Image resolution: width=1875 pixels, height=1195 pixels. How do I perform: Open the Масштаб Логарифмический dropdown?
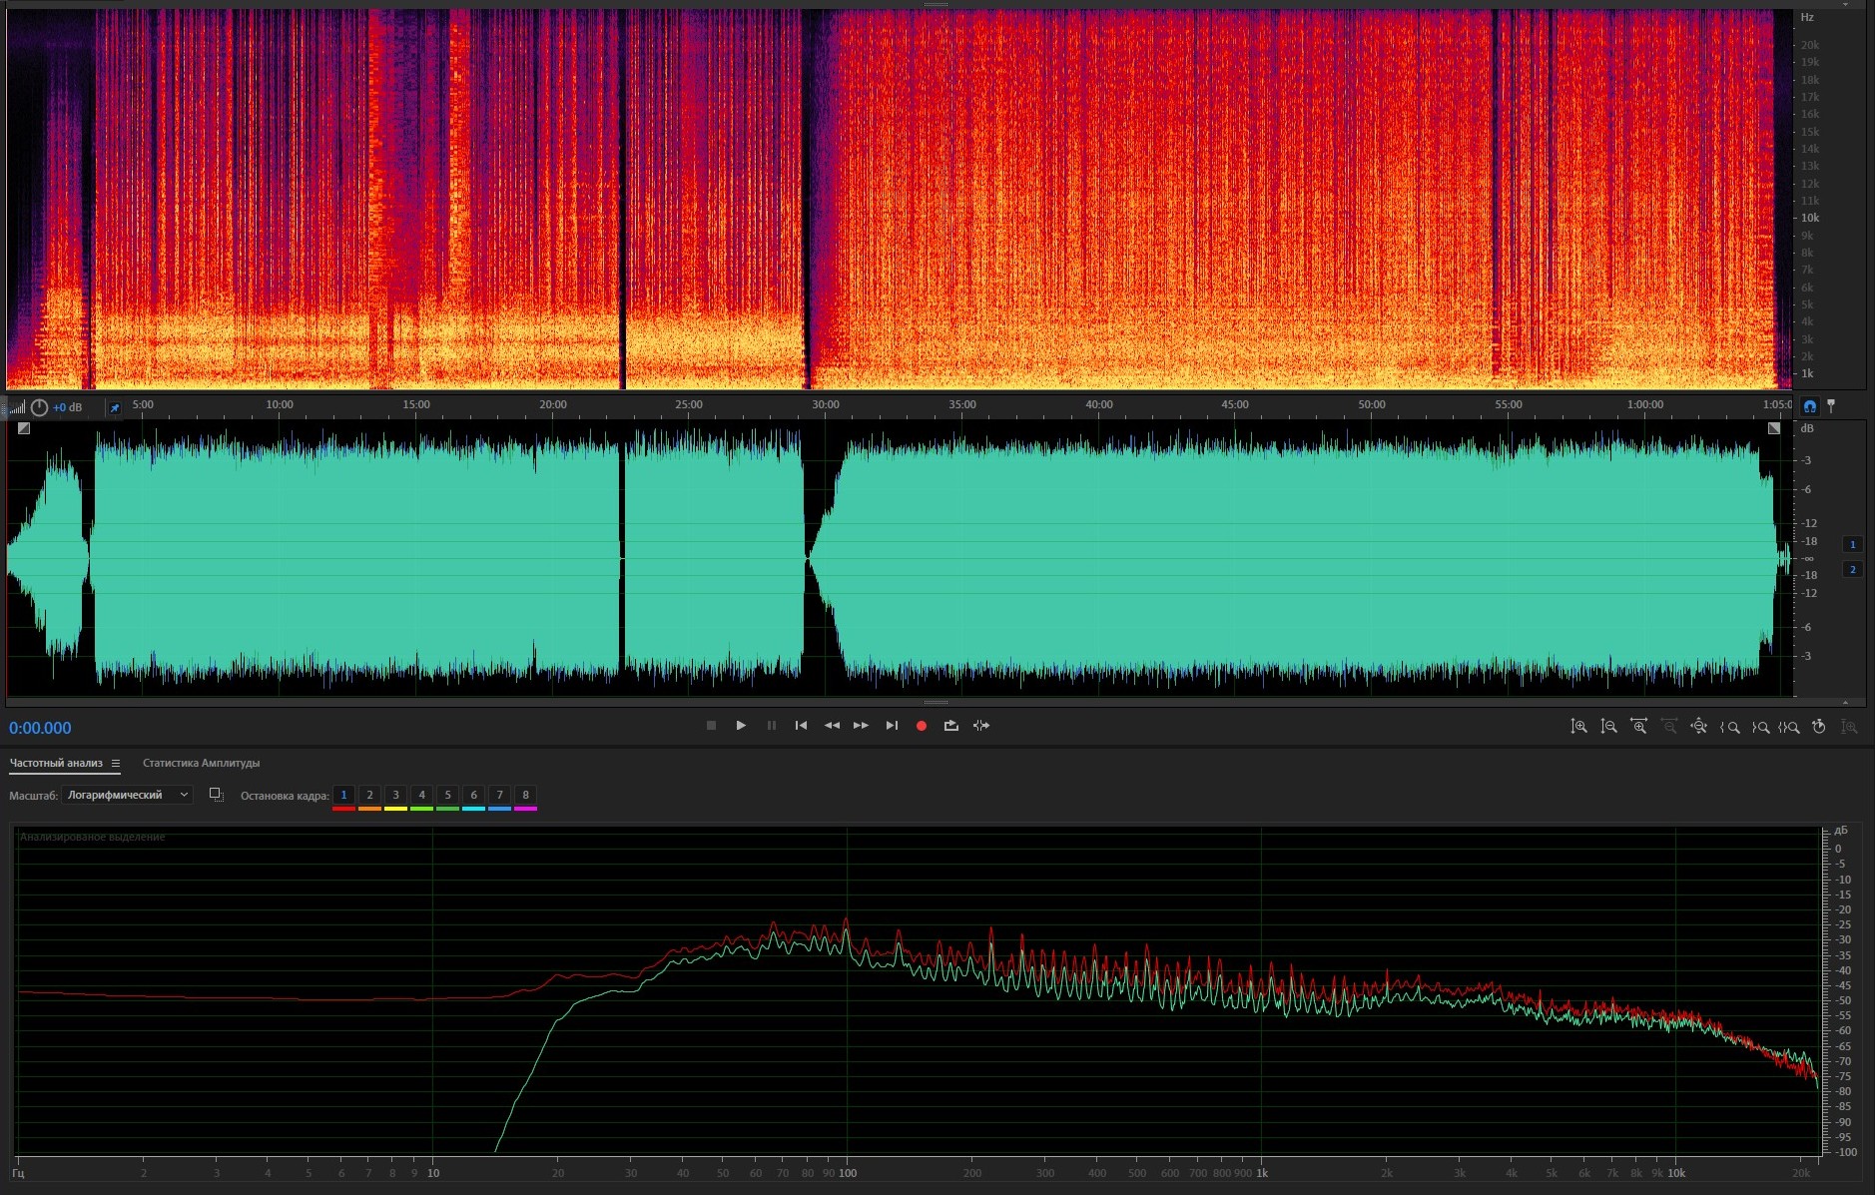tap(127, 795)
